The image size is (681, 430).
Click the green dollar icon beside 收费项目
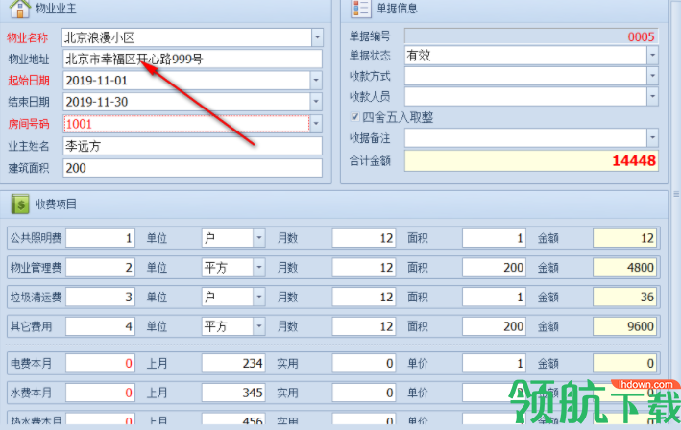coord(20,203)
